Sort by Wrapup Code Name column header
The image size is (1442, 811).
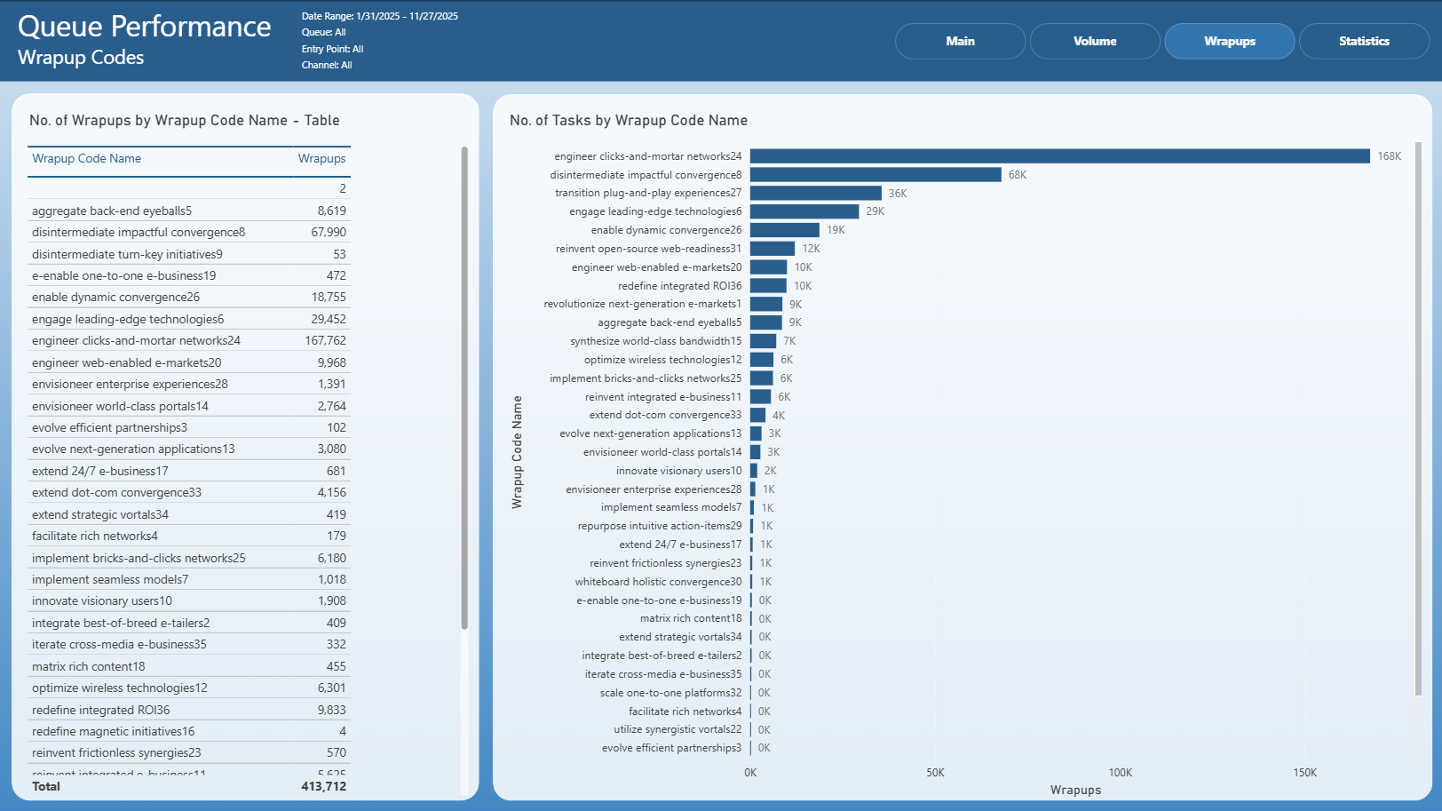point(87,159)
